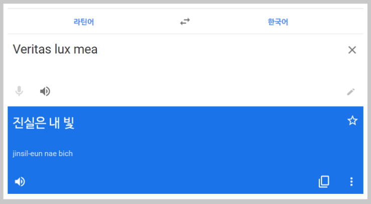Open the 라틴어 source language selector
Viewport: 371px width, 204px height.
[x=84, y=22]
